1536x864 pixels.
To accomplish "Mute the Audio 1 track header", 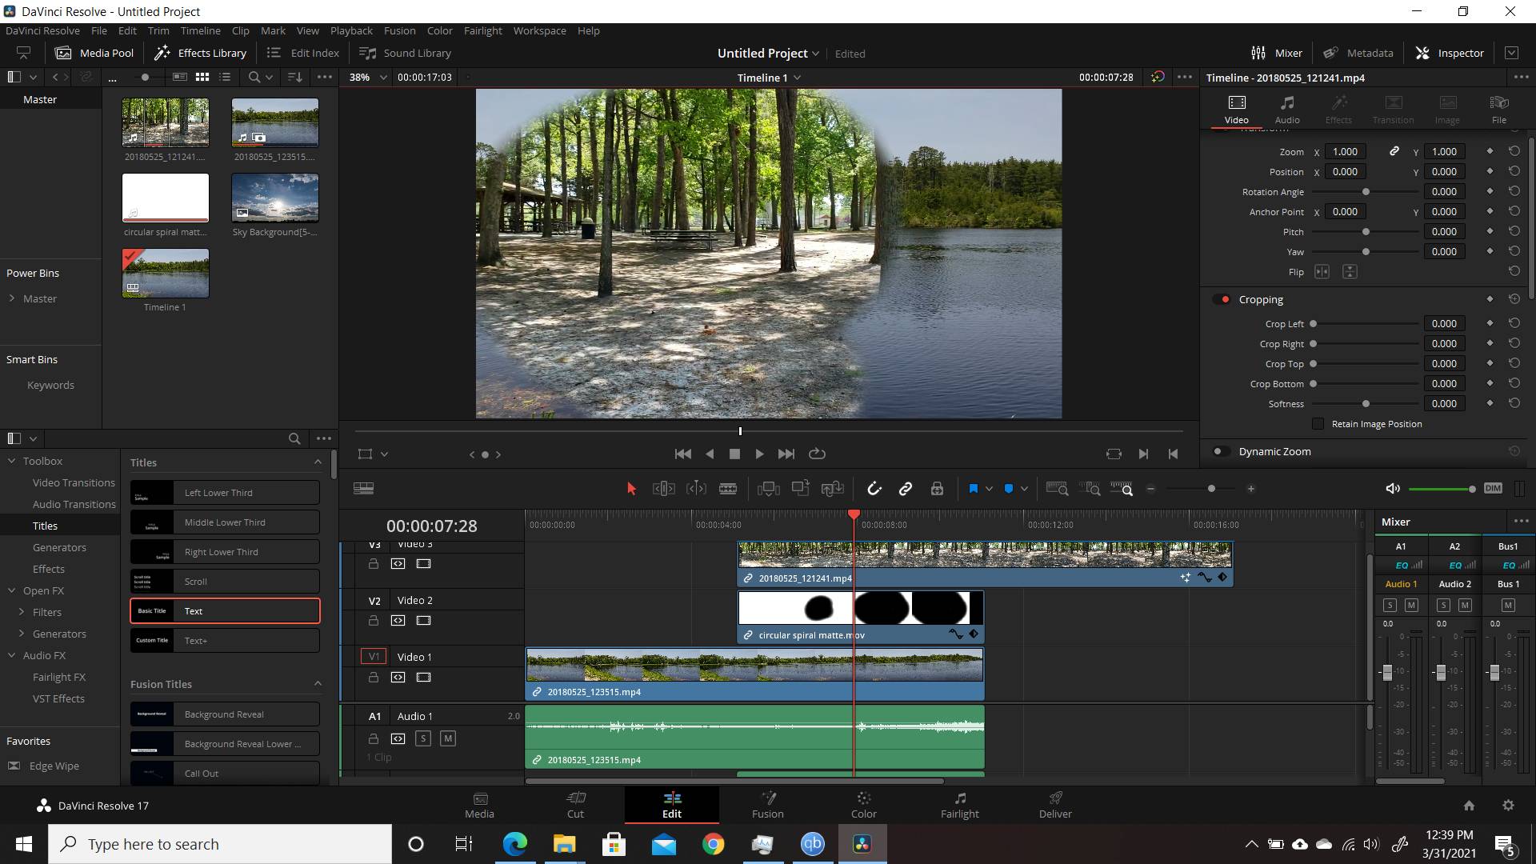I will 448,738.
